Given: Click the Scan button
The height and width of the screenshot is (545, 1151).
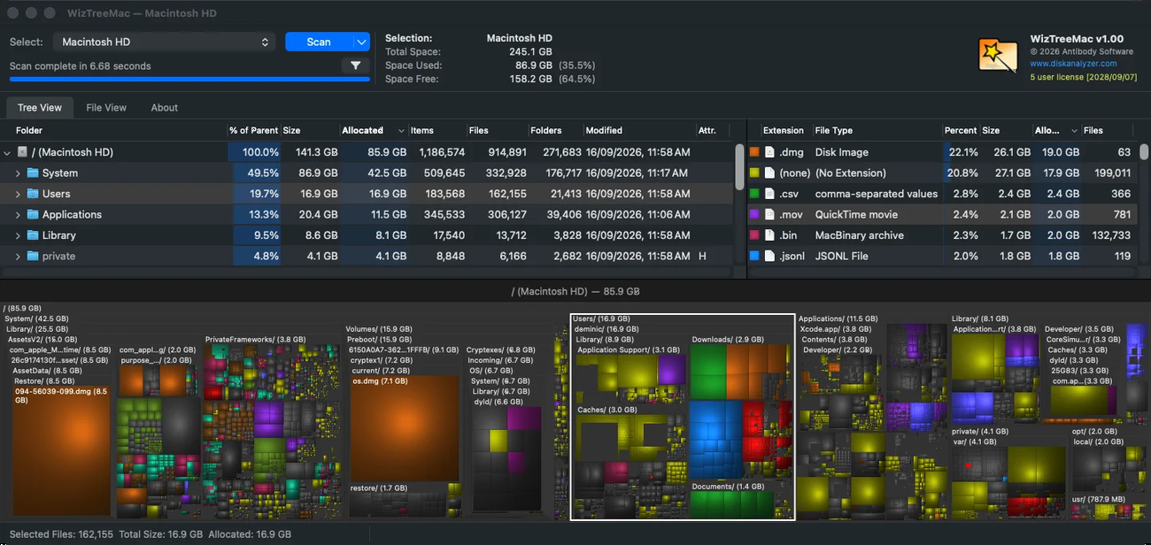Looking at the screenshot, I should 319,42.
